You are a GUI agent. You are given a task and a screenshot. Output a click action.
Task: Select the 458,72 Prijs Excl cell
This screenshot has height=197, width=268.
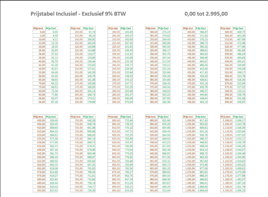point(239,32)
